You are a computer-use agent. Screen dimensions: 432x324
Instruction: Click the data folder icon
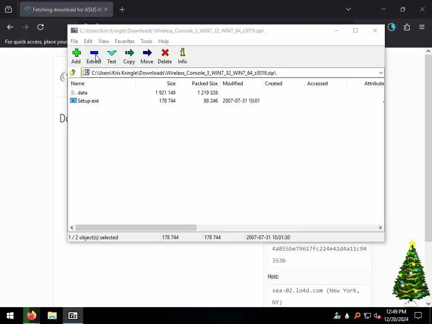(x=73, y=92)
